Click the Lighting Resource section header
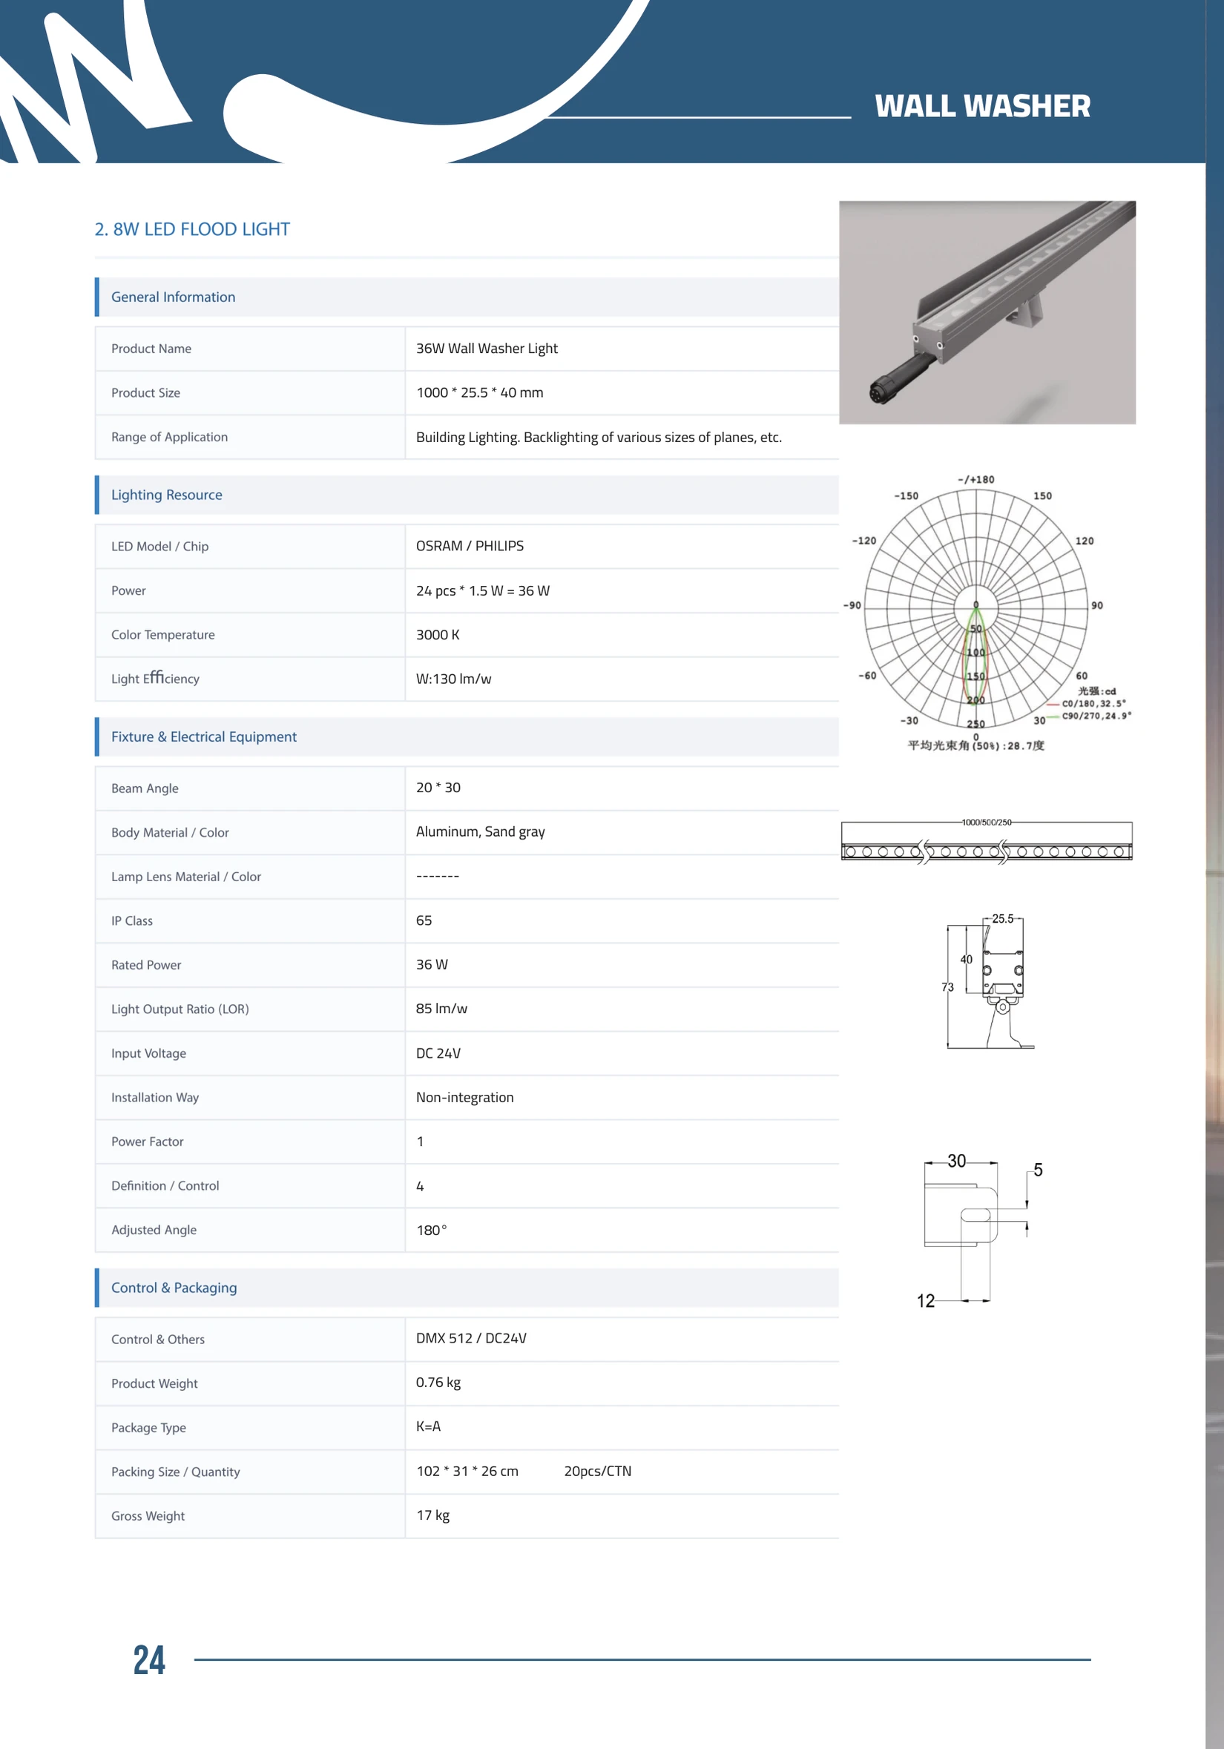Viewport: 1224px width, 1749px height. click(467, 495)
